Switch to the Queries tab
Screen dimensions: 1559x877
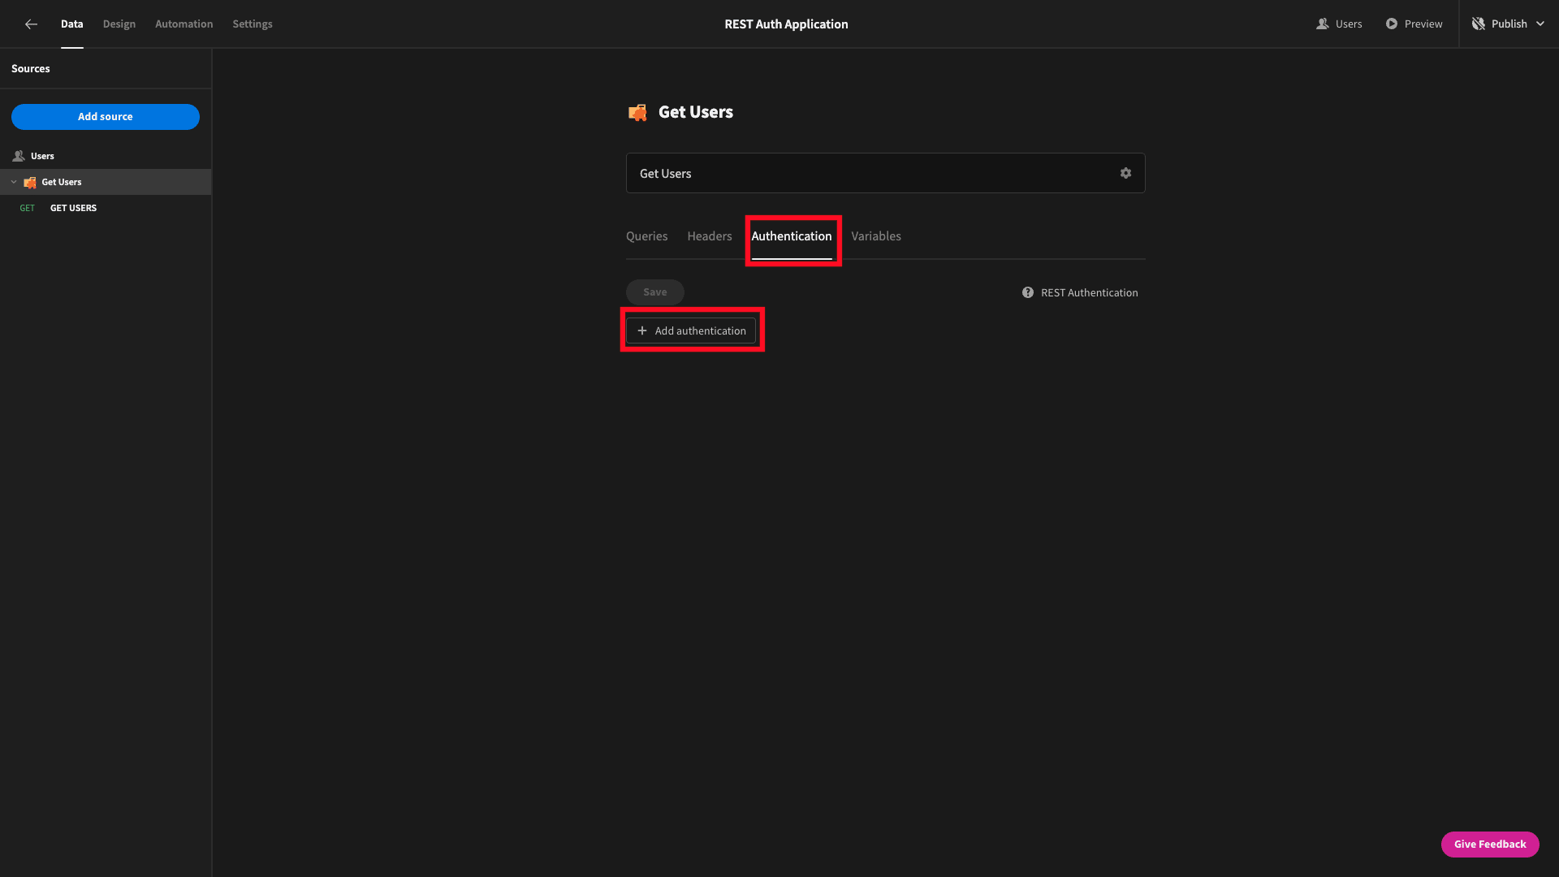coord(646,235)
